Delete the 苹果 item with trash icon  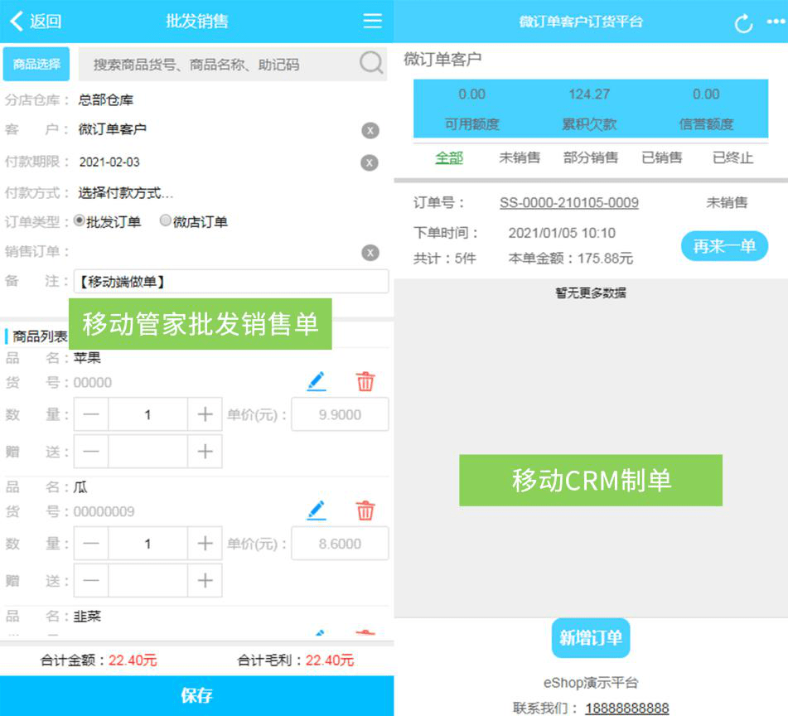coord(365,381)
